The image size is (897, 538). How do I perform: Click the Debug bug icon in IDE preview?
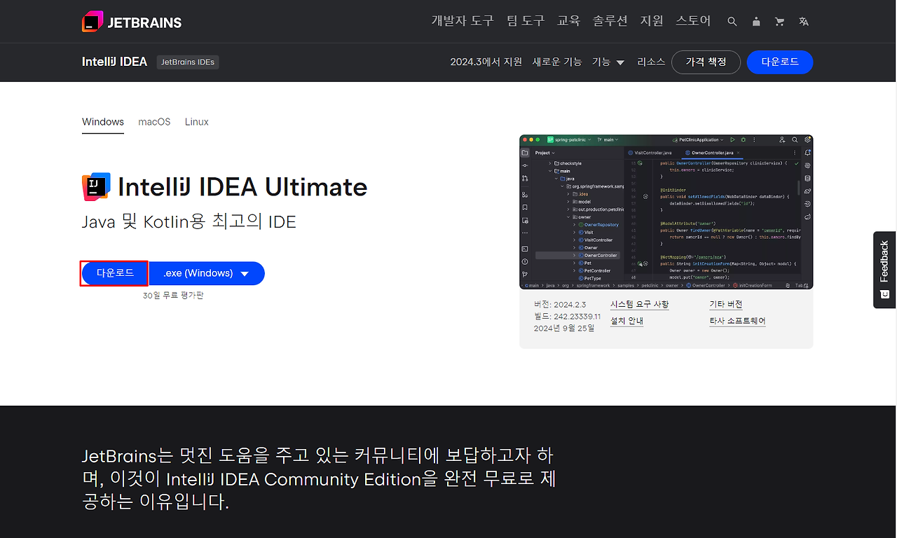[744, 140]
